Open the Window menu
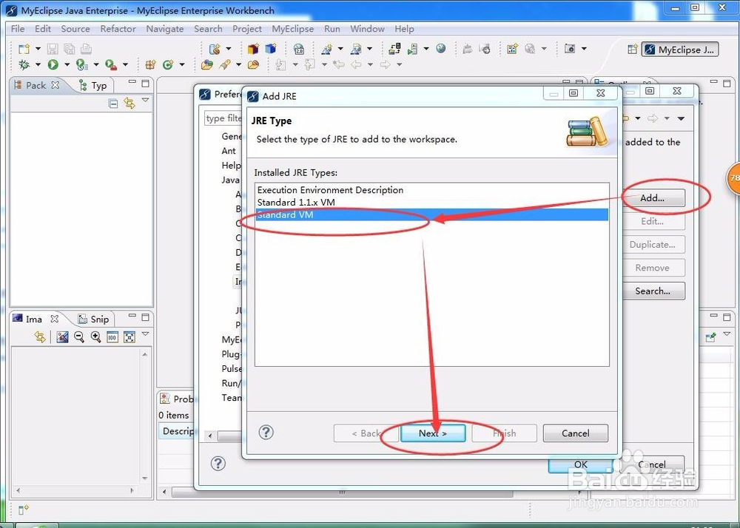 click(x=367, y=29)
